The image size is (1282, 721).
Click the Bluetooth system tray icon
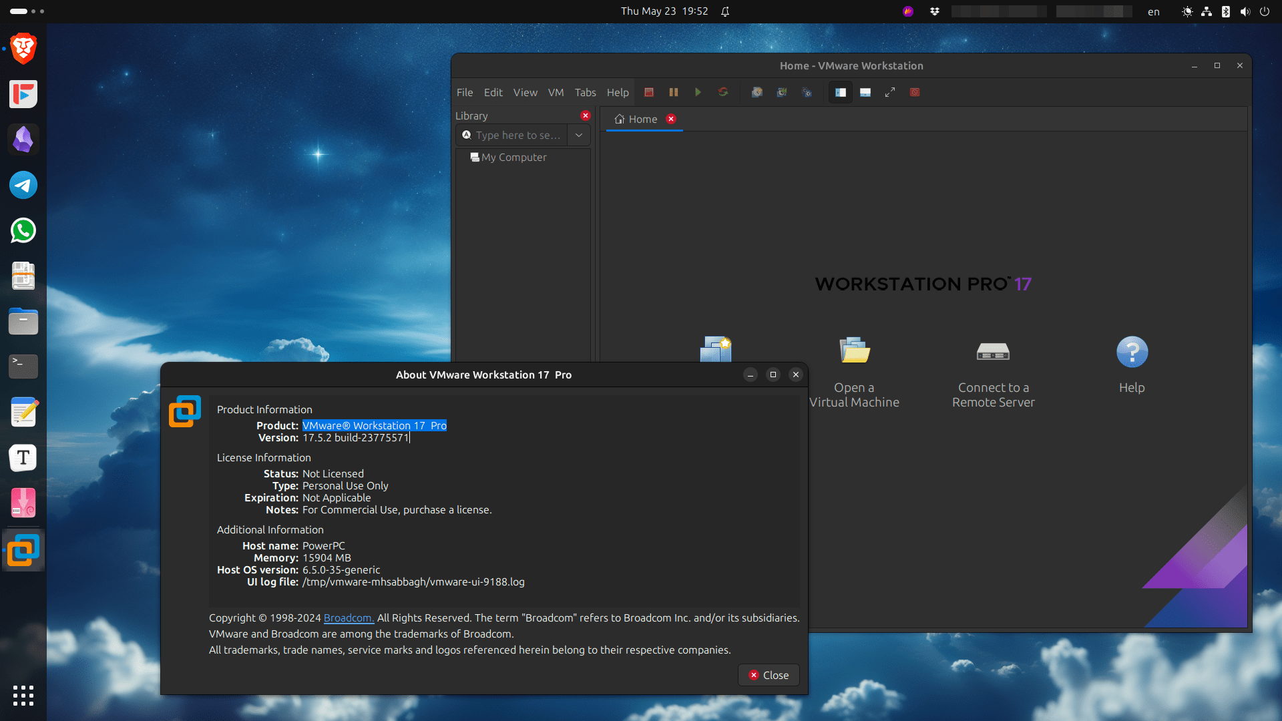point(1225,11)
